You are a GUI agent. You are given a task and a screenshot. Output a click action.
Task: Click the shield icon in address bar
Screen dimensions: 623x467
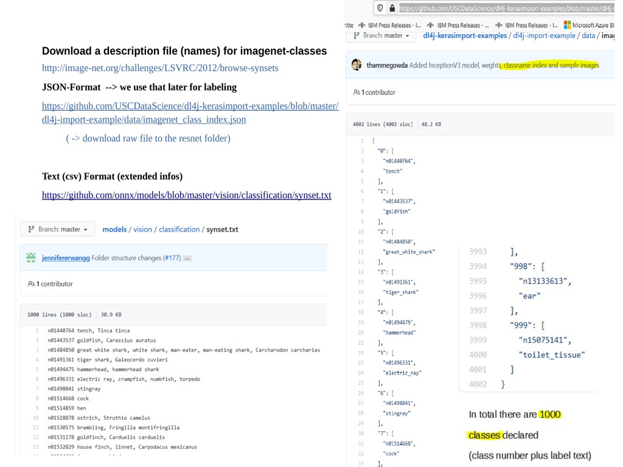[380, 8]
